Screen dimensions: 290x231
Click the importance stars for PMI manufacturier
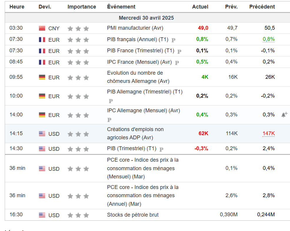click(x=78, y=29)
